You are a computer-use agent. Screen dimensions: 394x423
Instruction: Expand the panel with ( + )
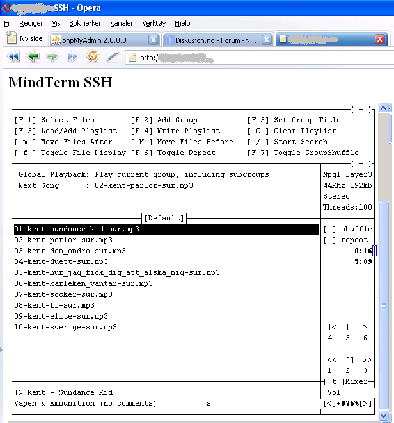(x=361, y=163)
